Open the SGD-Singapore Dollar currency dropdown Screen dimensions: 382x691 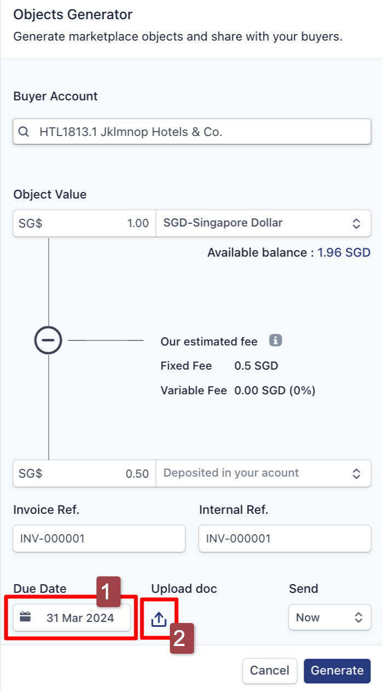264,223
